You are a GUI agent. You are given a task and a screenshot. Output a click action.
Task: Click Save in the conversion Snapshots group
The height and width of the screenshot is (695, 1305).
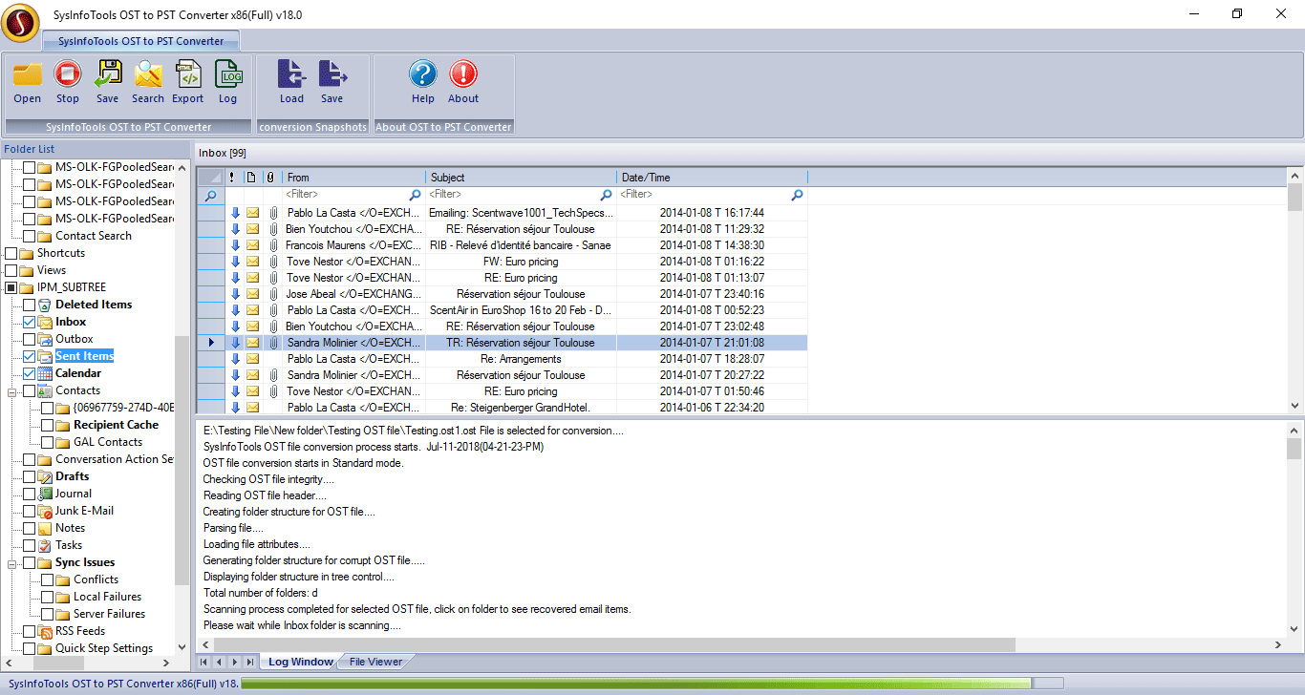tap(332, 74)
